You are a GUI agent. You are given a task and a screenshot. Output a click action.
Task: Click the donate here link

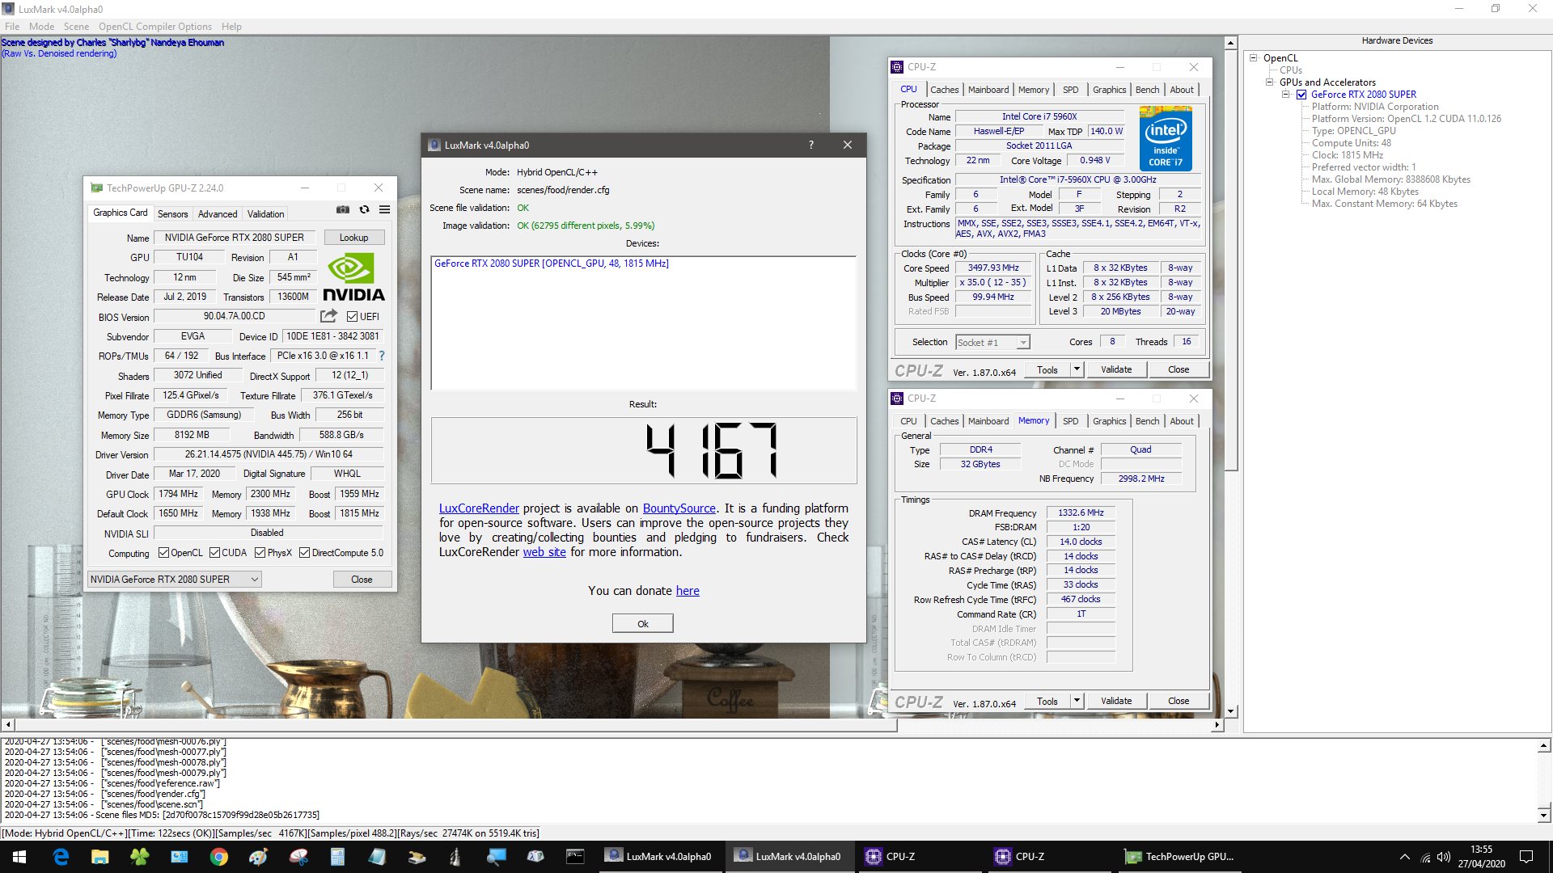[x=688, y=591]
